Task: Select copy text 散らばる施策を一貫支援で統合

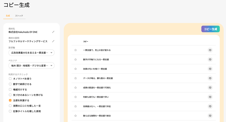Action: click(97, 116)
